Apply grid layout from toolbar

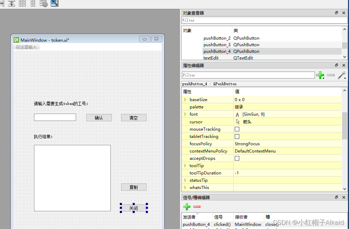(22, 3)
